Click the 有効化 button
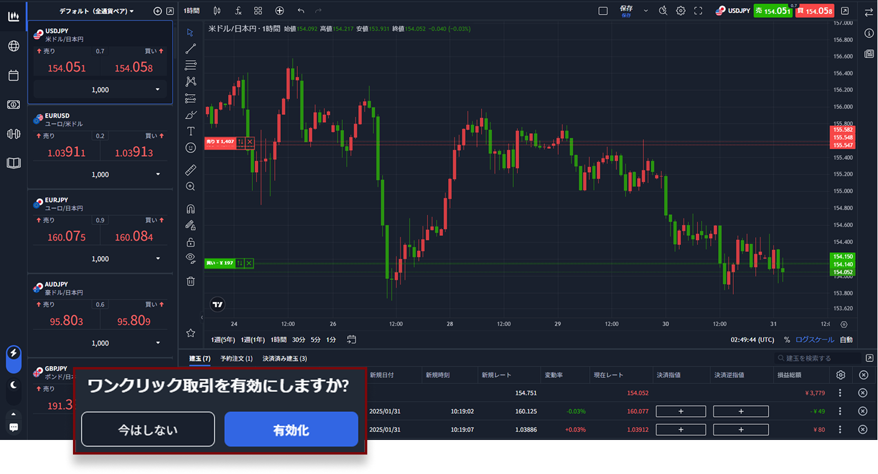 click(291, 430)
